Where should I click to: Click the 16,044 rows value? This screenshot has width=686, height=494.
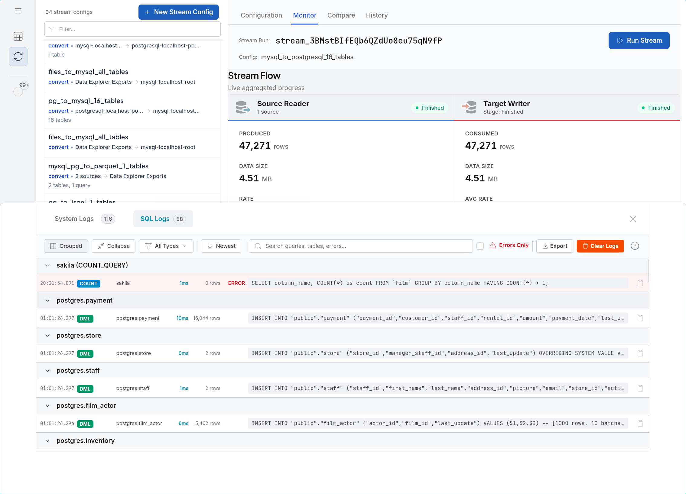pos(207,318)
